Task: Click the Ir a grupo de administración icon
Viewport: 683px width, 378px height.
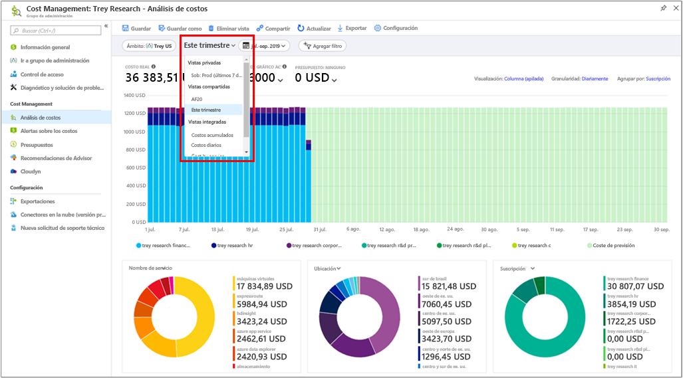Action: pyautogui.click(x=13, y=60)
